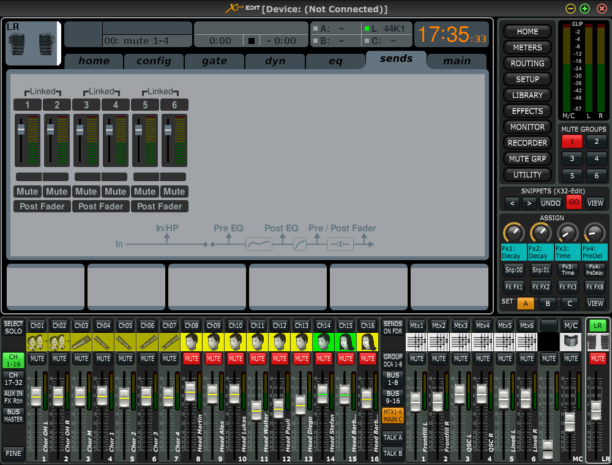612x465 pixels.
Task: Enable FINE fader mode
Action: point(13,454)
